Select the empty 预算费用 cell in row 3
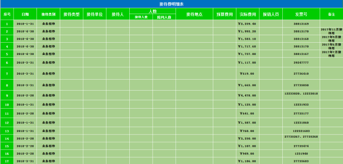Screen dimensions: 343x164 (225, 39)
